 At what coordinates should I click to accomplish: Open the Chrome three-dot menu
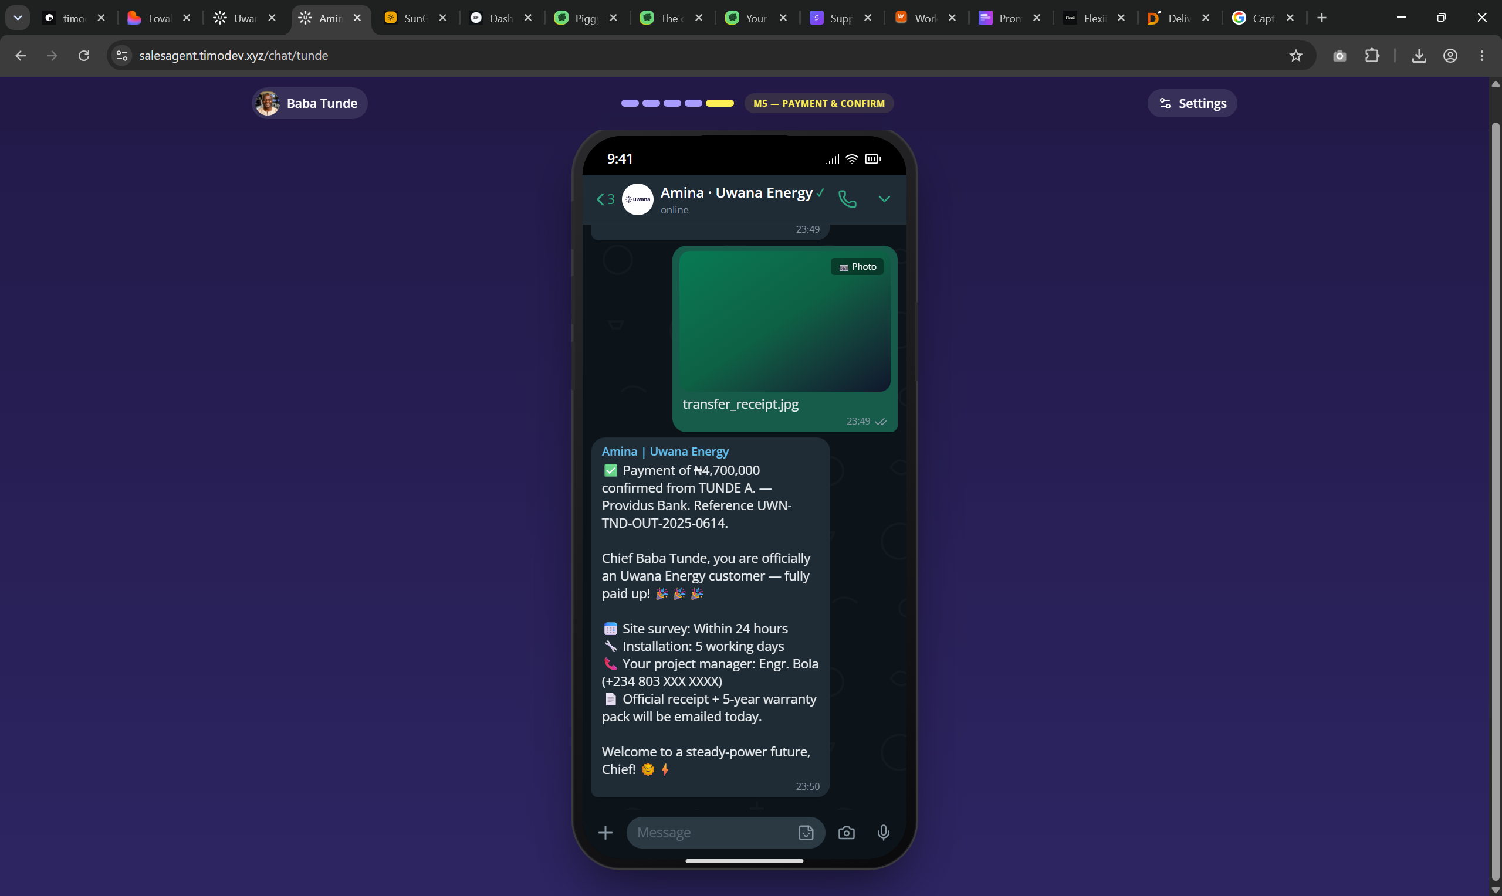click(1481, 56)
